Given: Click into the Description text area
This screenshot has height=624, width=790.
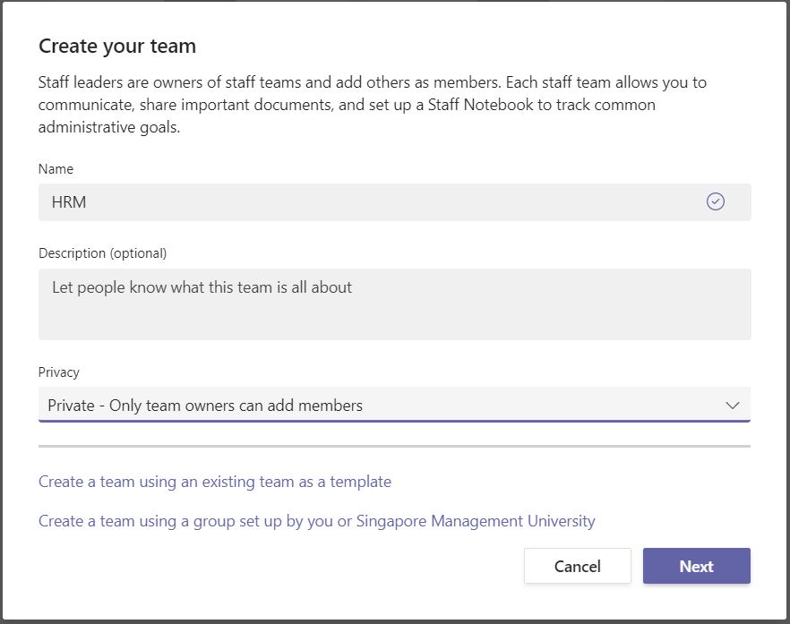Looking at the screenshot, I should (x=394, y=303).
